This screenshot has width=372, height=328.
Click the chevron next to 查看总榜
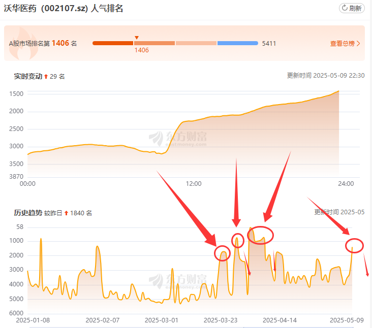[x=358, y=43]
